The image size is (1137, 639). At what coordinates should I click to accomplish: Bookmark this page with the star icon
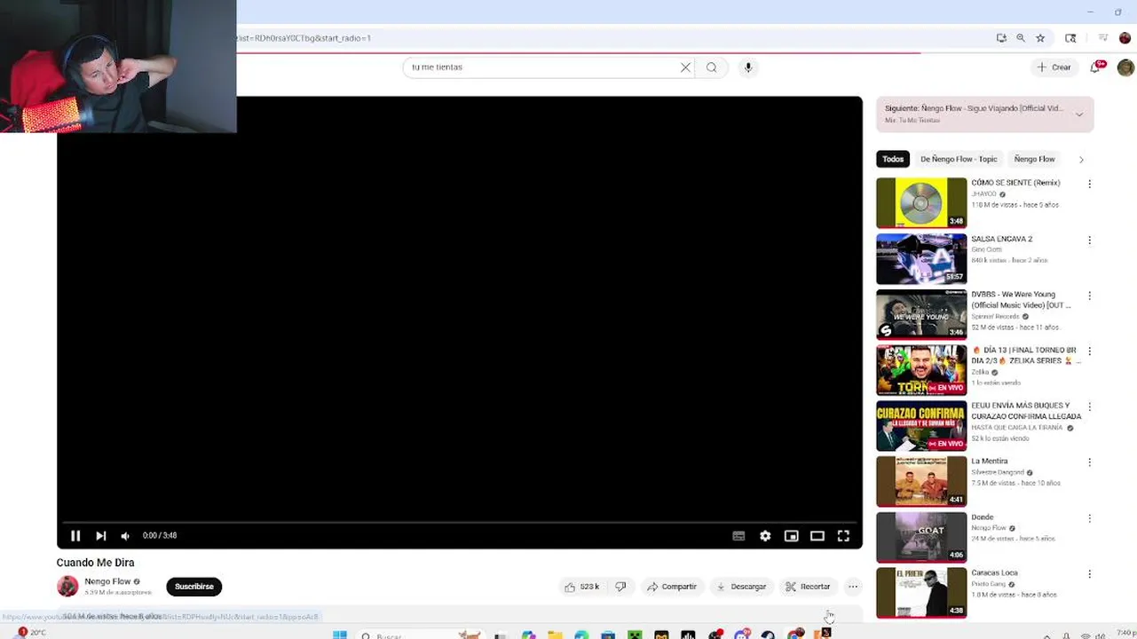pos(1040,38)
